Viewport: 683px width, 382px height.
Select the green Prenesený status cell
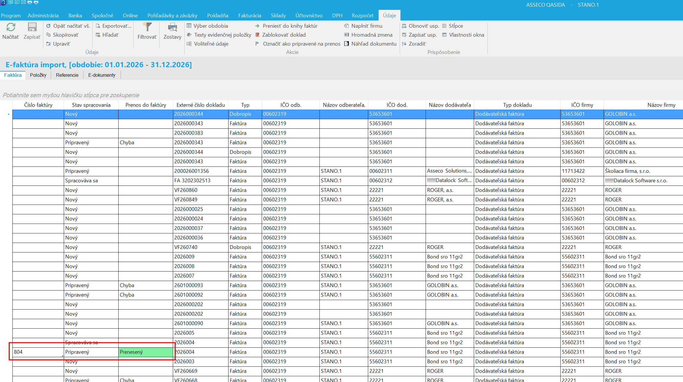(x=146, y=352)
